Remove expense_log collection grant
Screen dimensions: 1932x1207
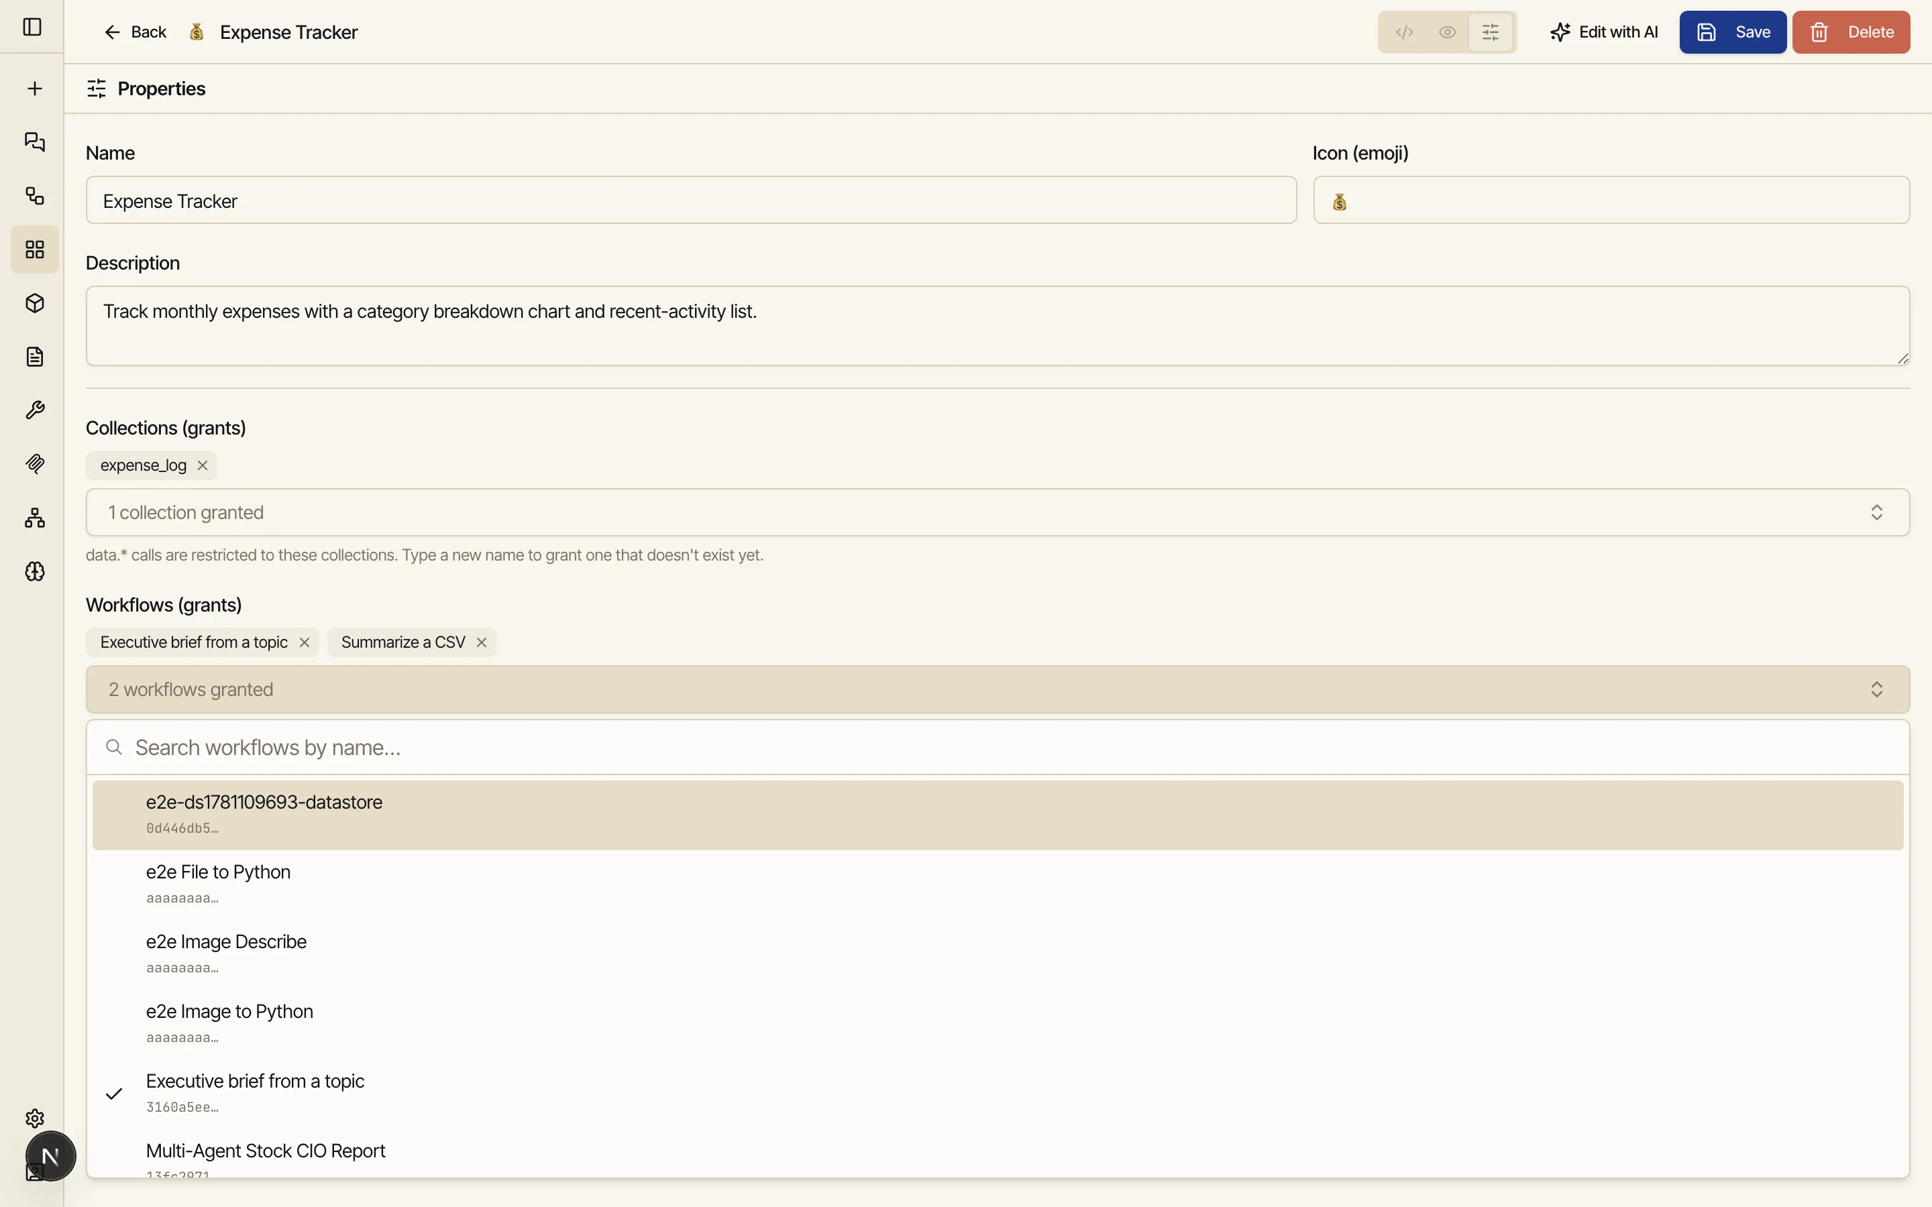point(203,465)
